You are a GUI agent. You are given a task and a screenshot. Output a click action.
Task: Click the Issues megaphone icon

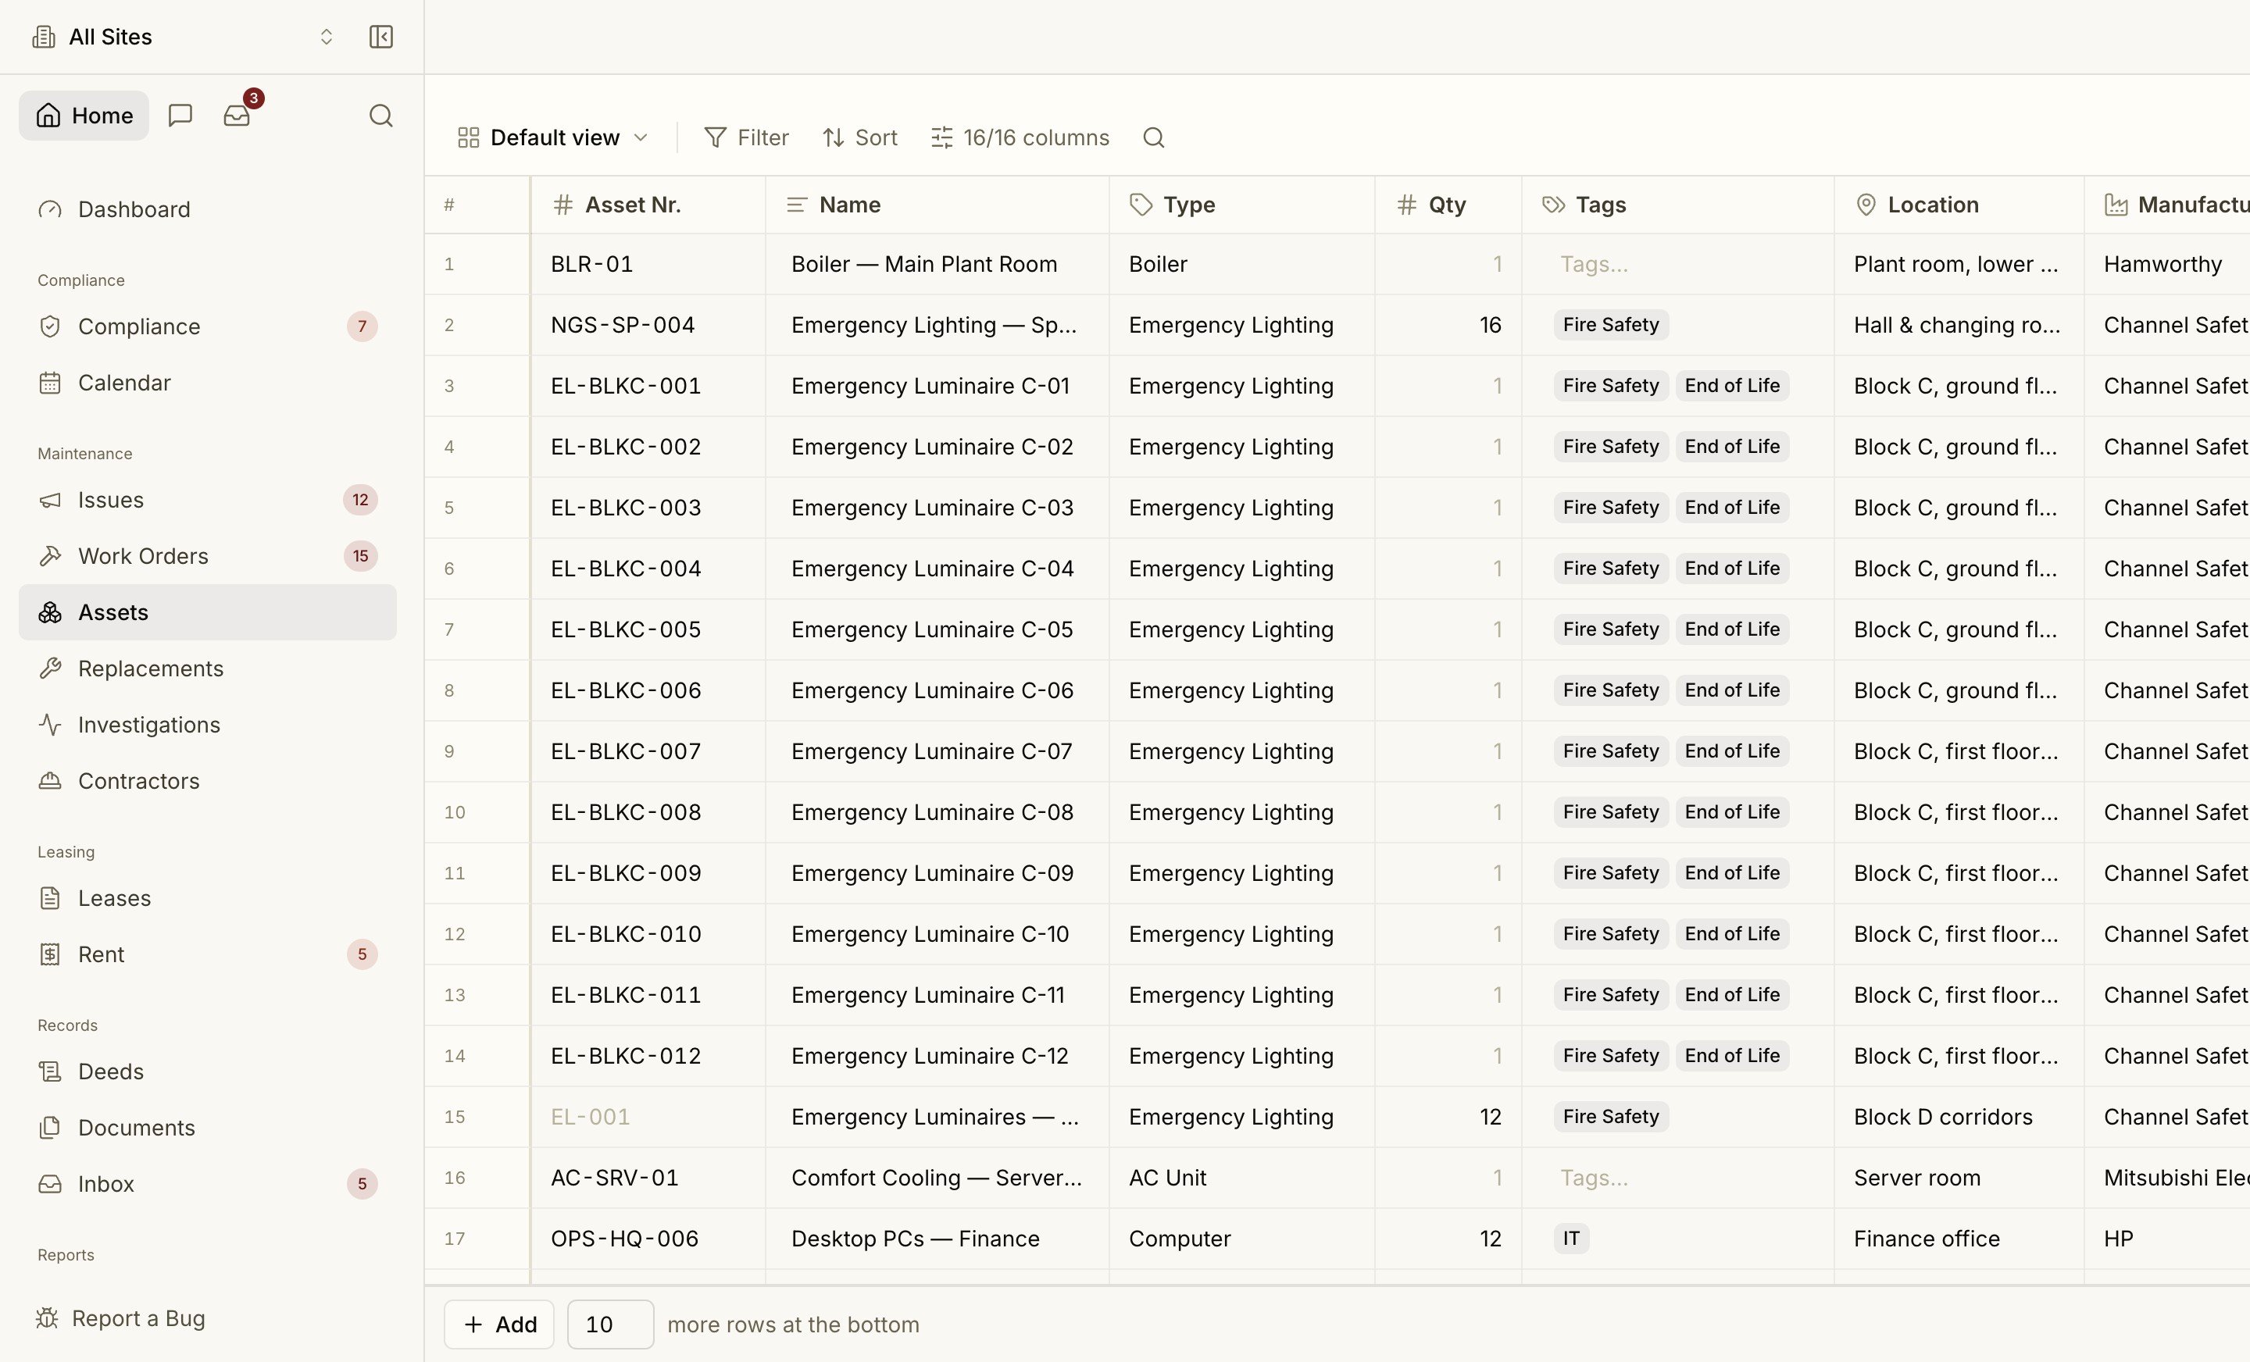pyautogui.click(x=50, y=501)
